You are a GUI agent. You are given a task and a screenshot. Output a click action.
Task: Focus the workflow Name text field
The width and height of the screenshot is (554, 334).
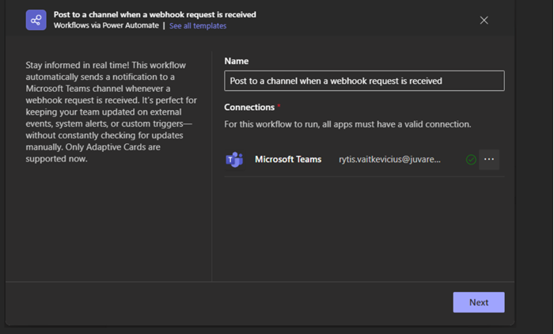364,81
